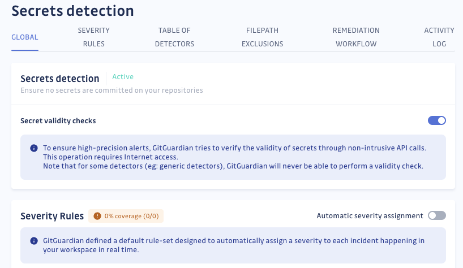The height and width of the screenshot is (268, 463).
Task: Switch to the Severity Rules tab
Action: (93, 37)
